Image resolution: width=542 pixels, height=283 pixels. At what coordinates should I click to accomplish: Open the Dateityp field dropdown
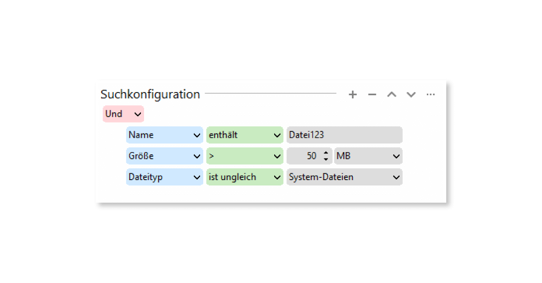click(x=164, y=177)
